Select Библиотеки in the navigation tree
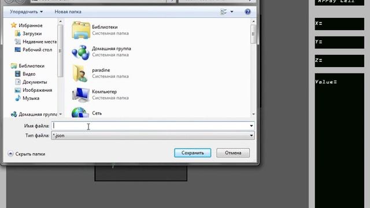 (32, 66)
